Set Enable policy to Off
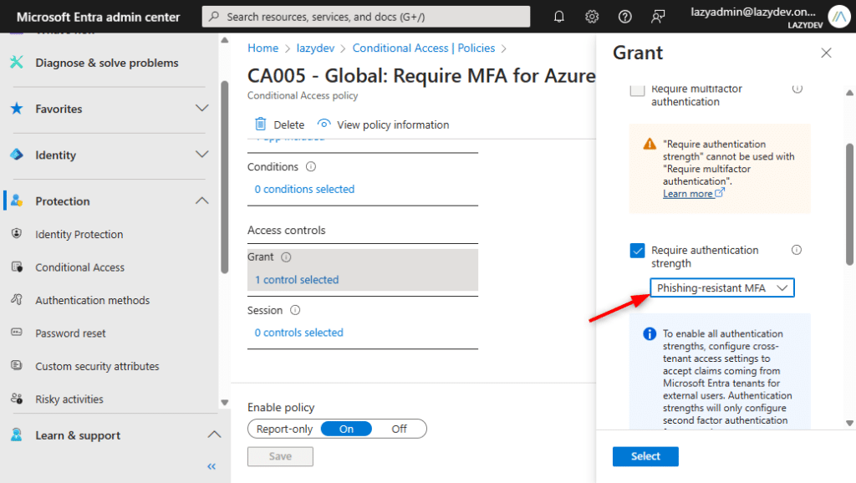 [x=399, y=428]
